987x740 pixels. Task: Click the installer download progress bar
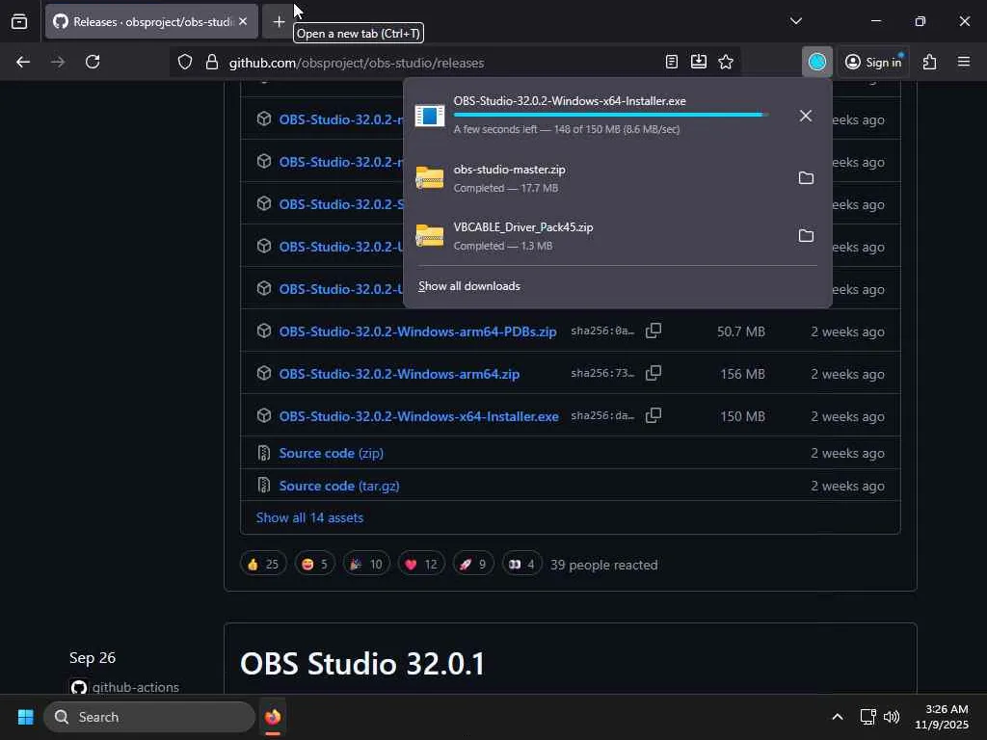tap(610, 116)
